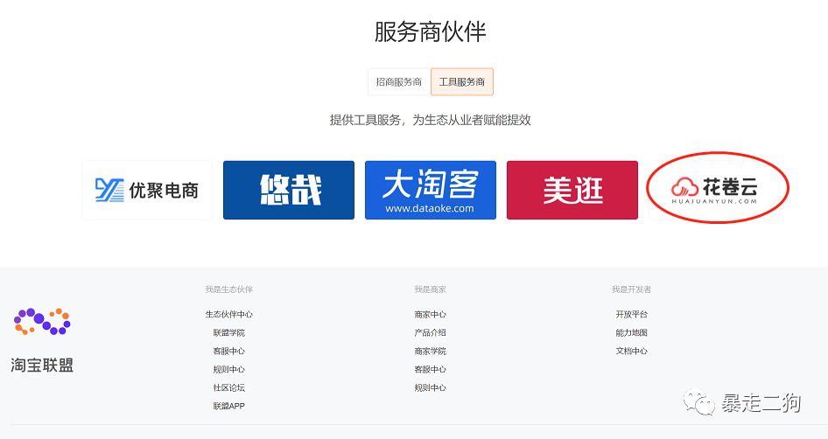Switch to the 招商服务商 tab
This screenshot has width=828, height=439.
point(399,82)
